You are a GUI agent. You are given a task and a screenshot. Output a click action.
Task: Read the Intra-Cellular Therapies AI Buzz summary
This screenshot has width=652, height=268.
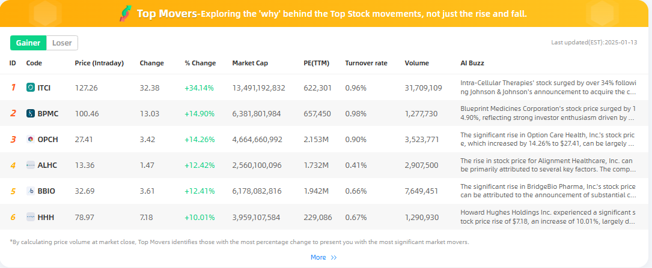(548, 88)
